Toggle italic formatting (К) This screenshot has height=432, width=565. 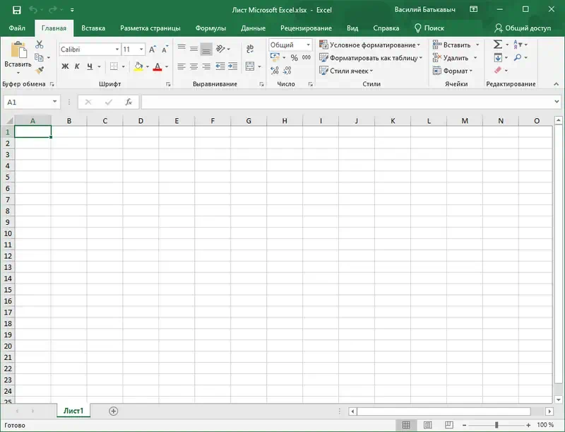tap(77, 66)
